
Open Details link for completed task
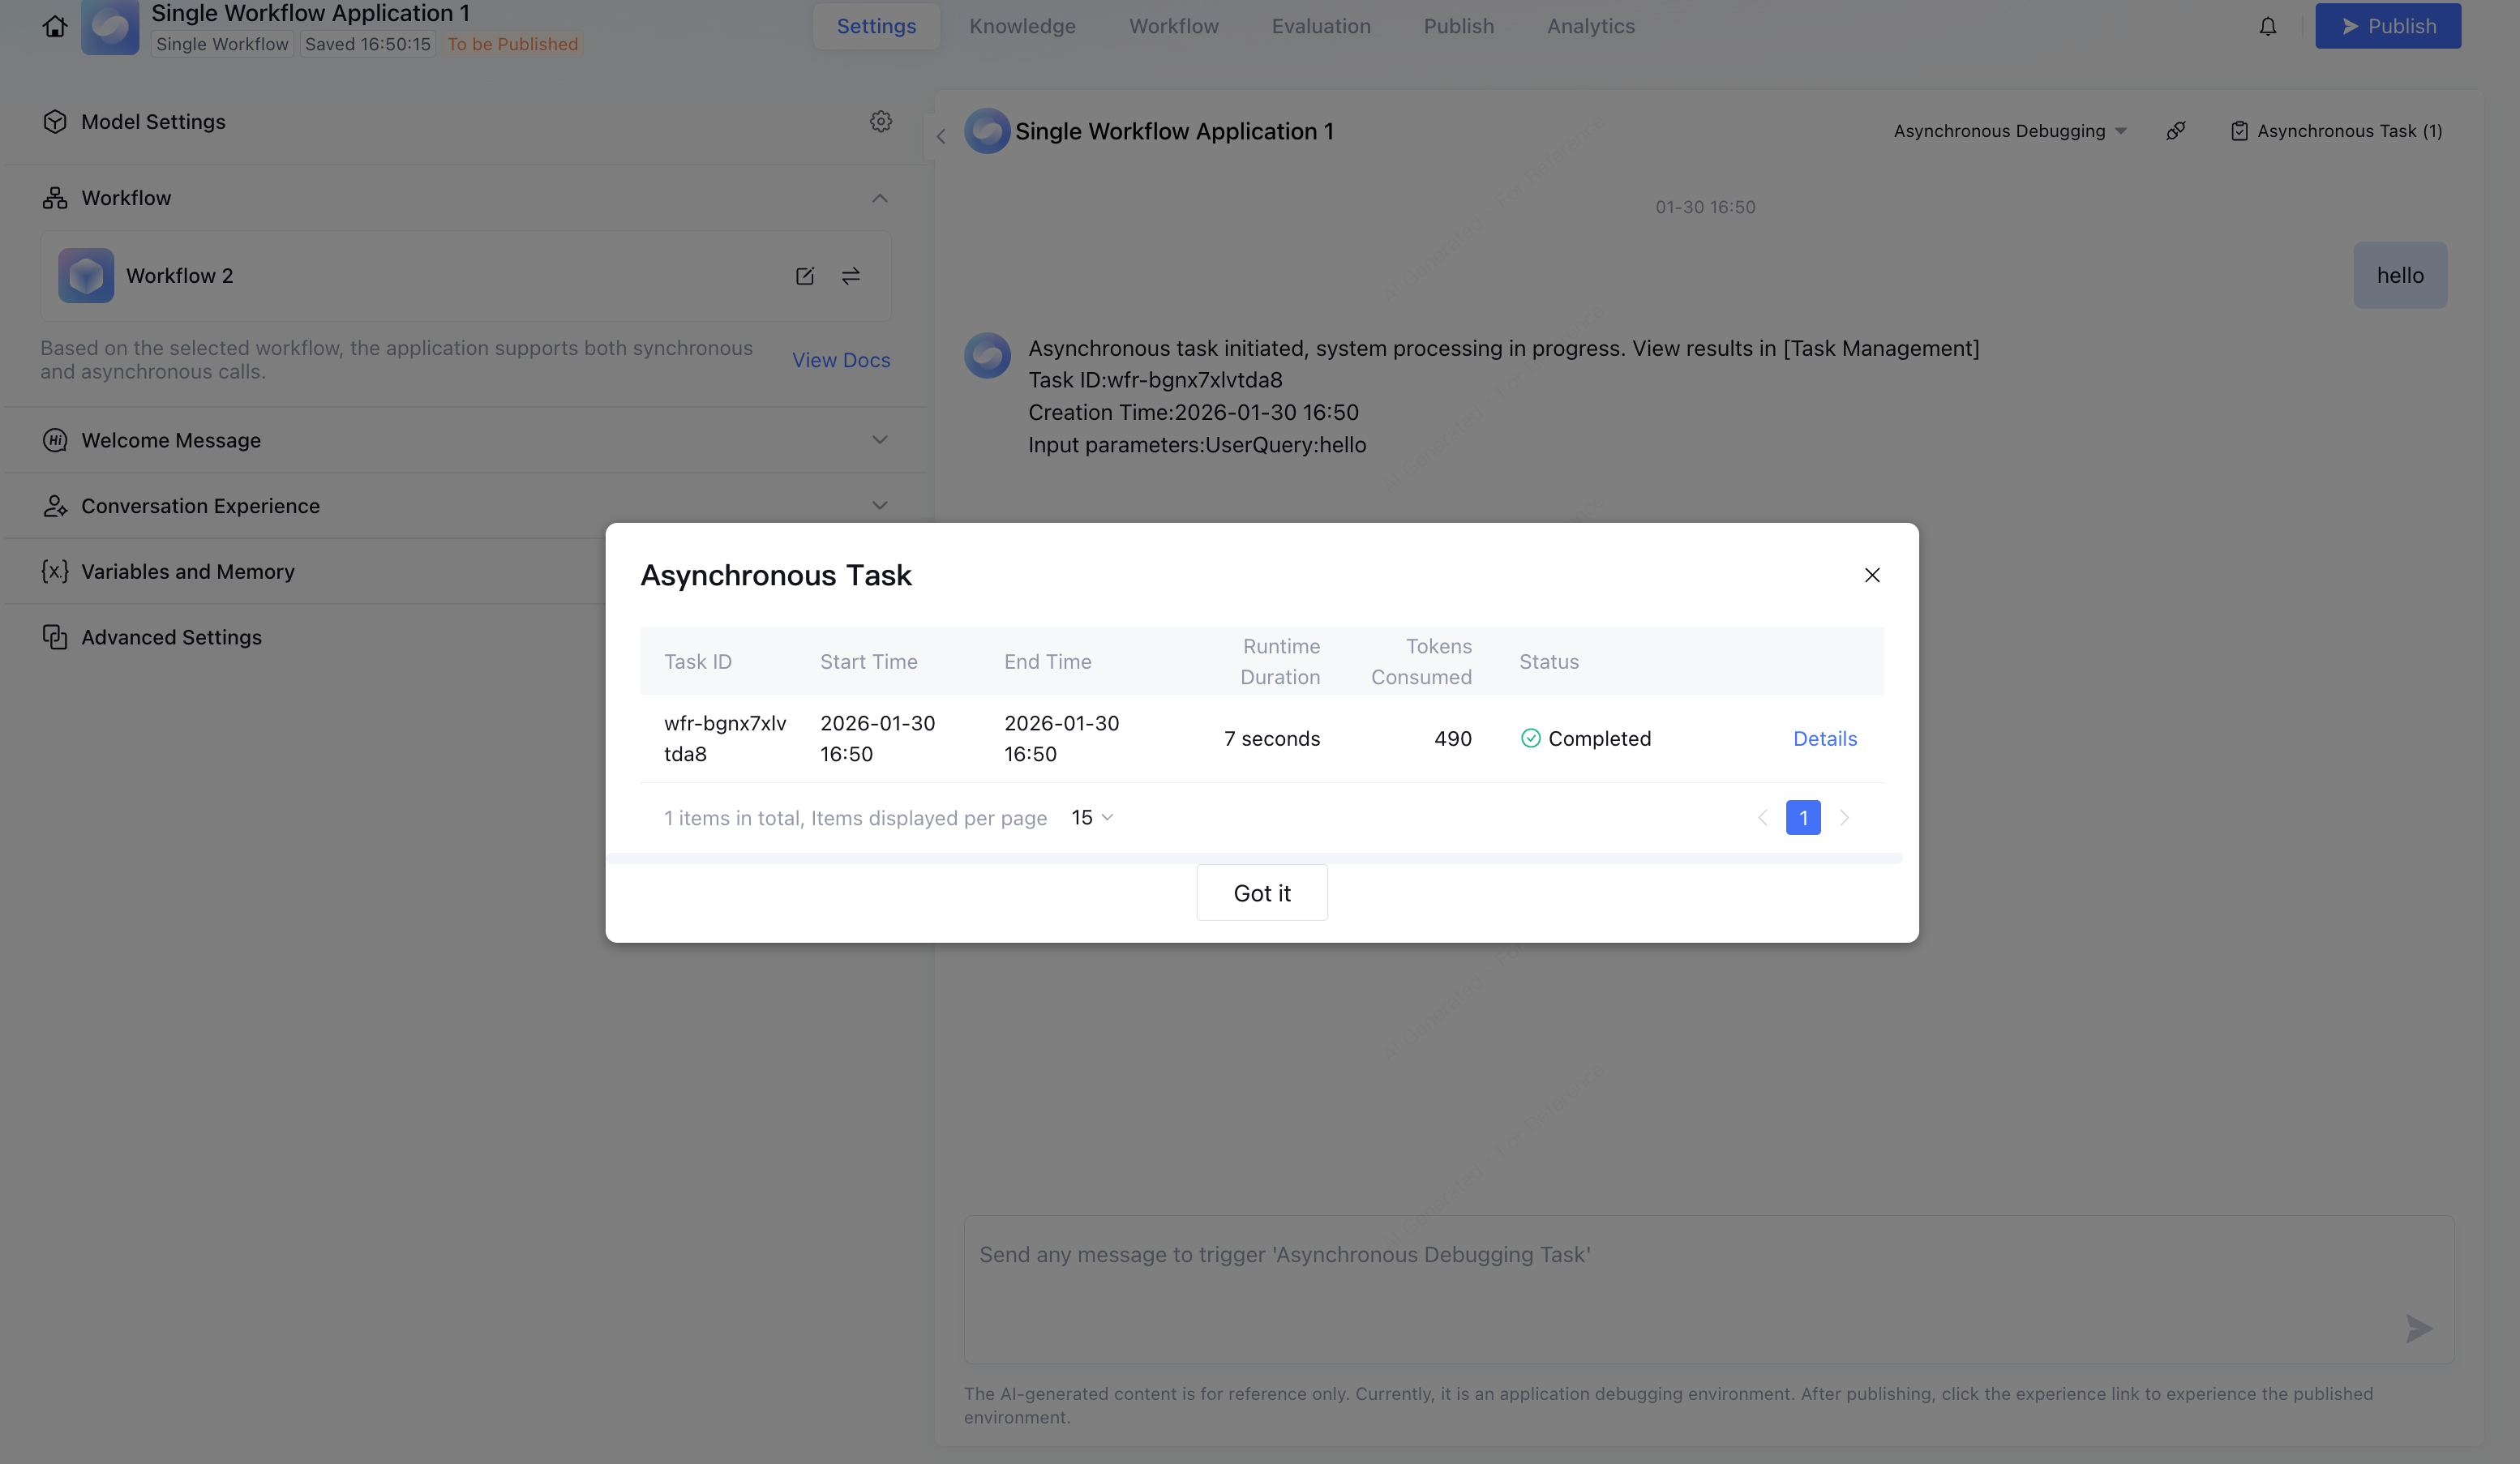pyautogui.click(x=1824, y=739)
